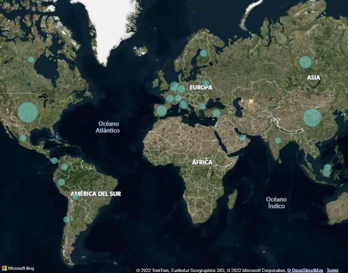Click the bubble over Canada

[x=31, y=59]
